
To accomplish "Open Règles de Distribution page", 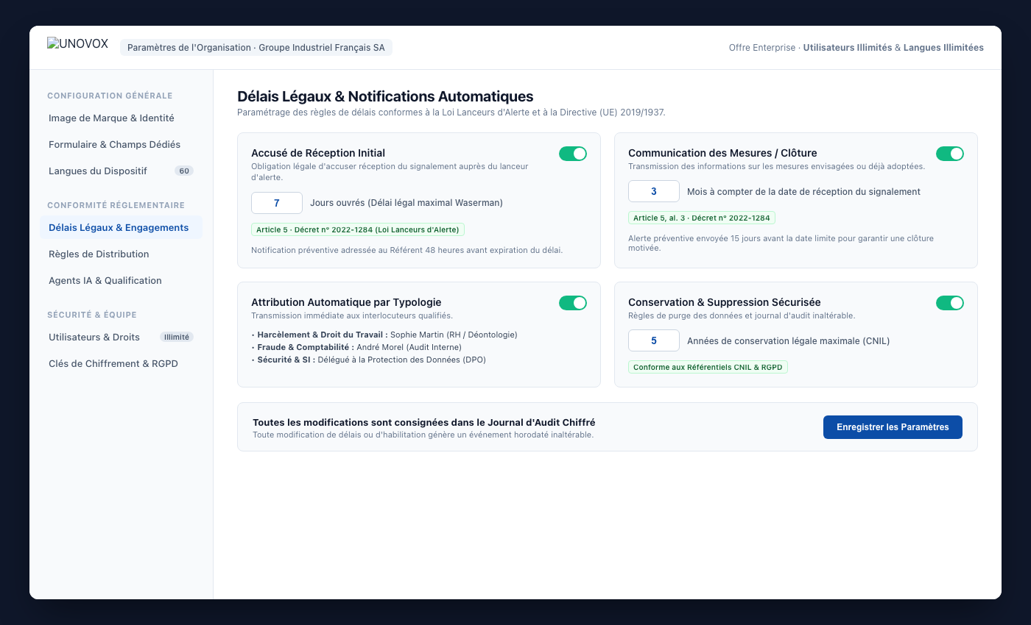I will (x=121, y=254).
